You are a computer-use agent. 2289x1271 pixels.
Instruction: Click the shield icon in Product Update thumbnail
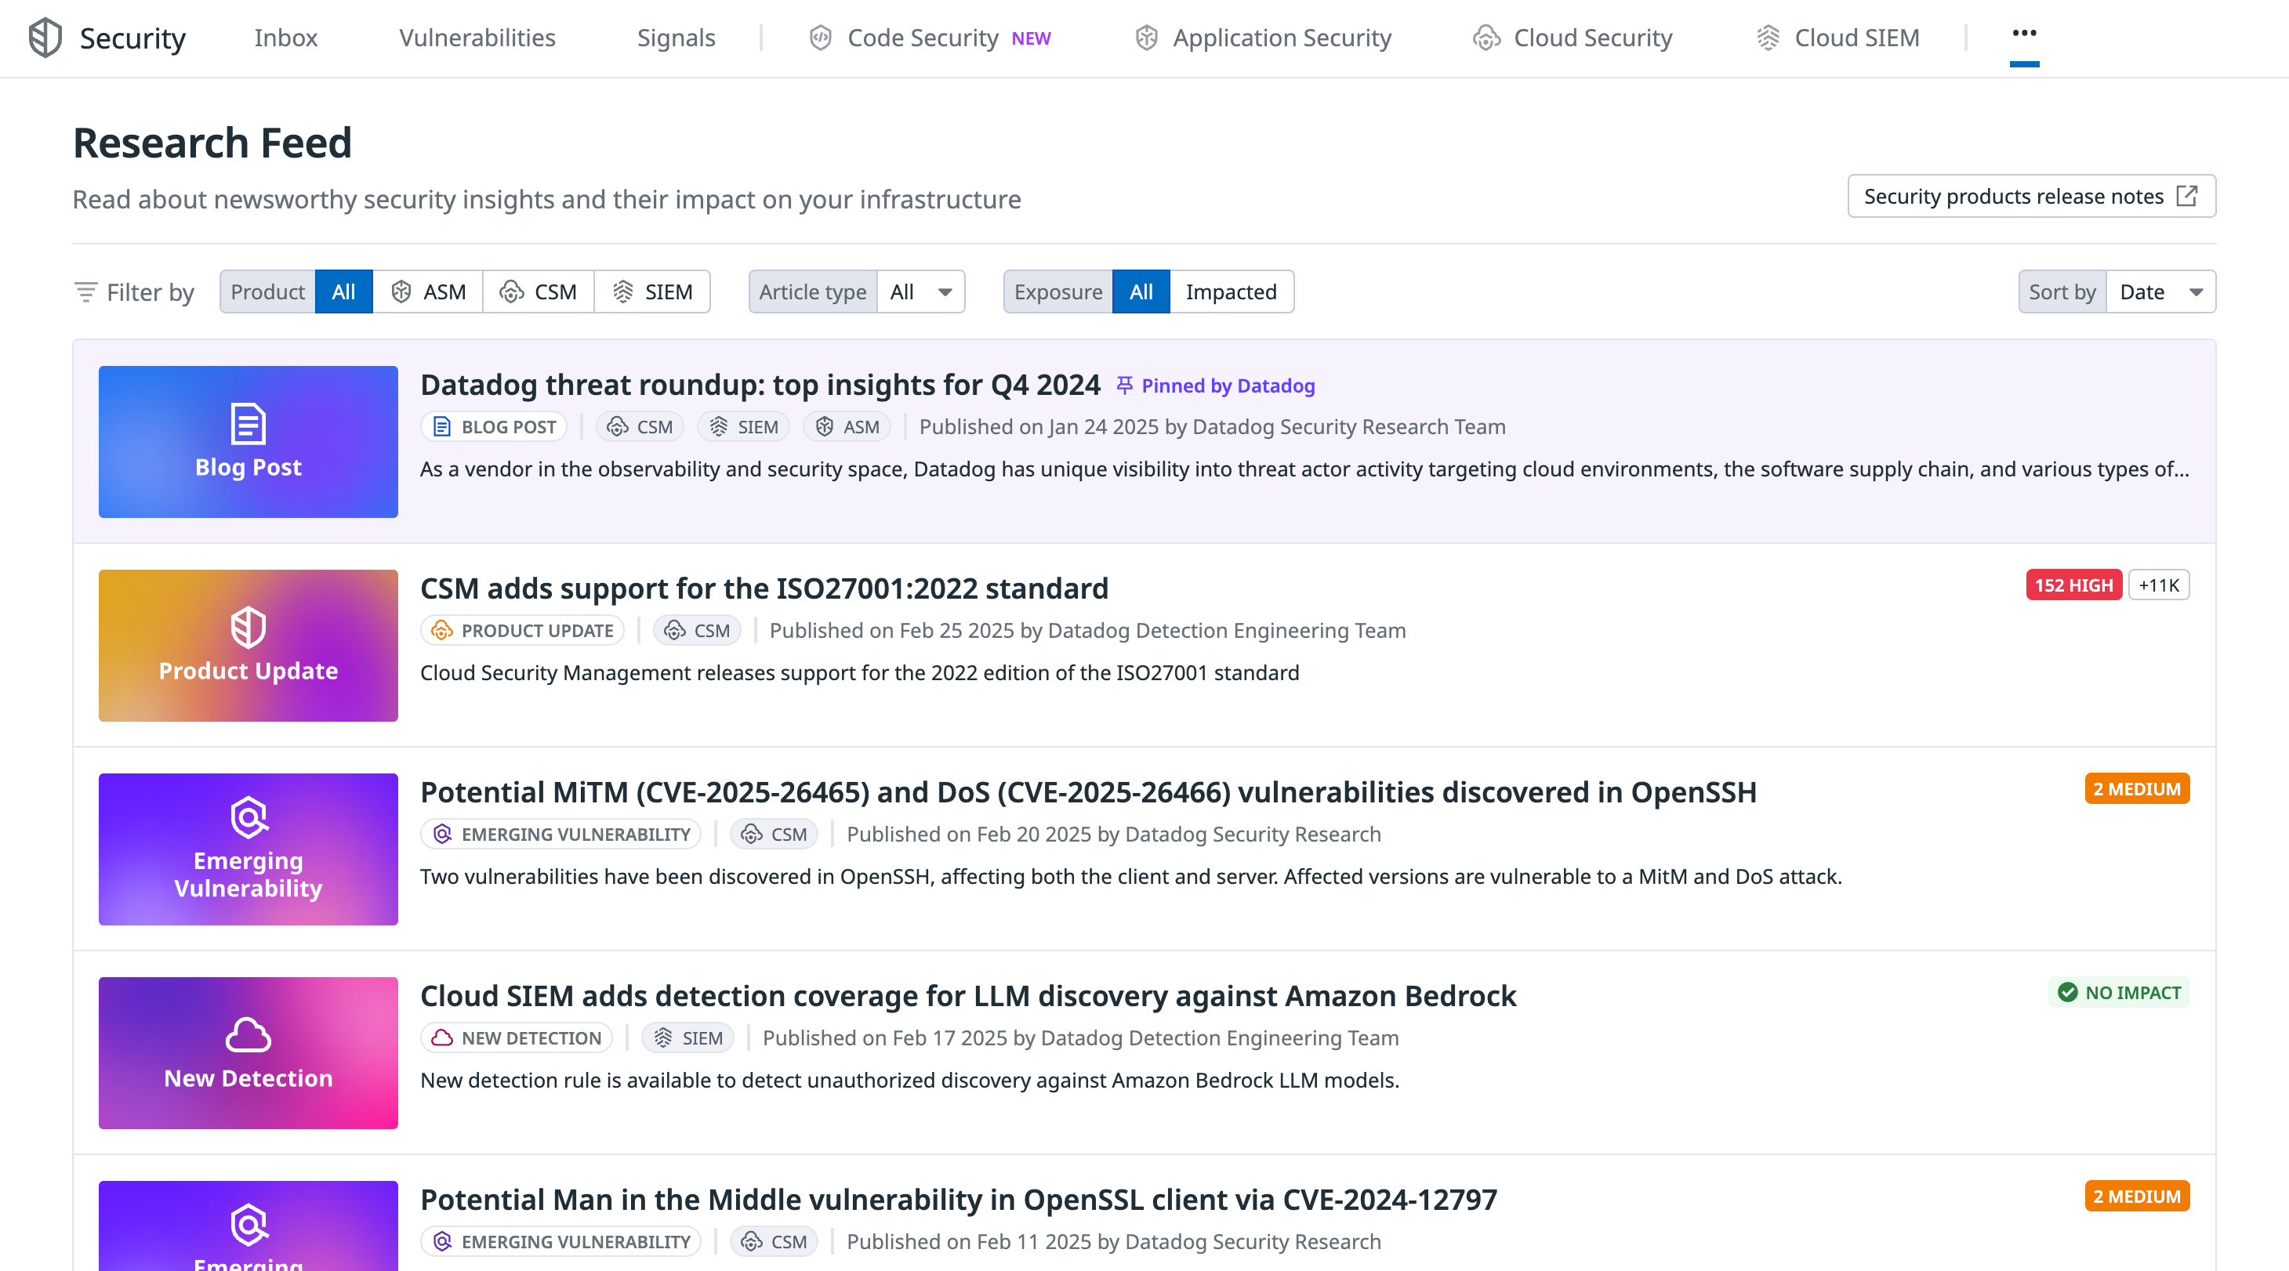[248, 628]
